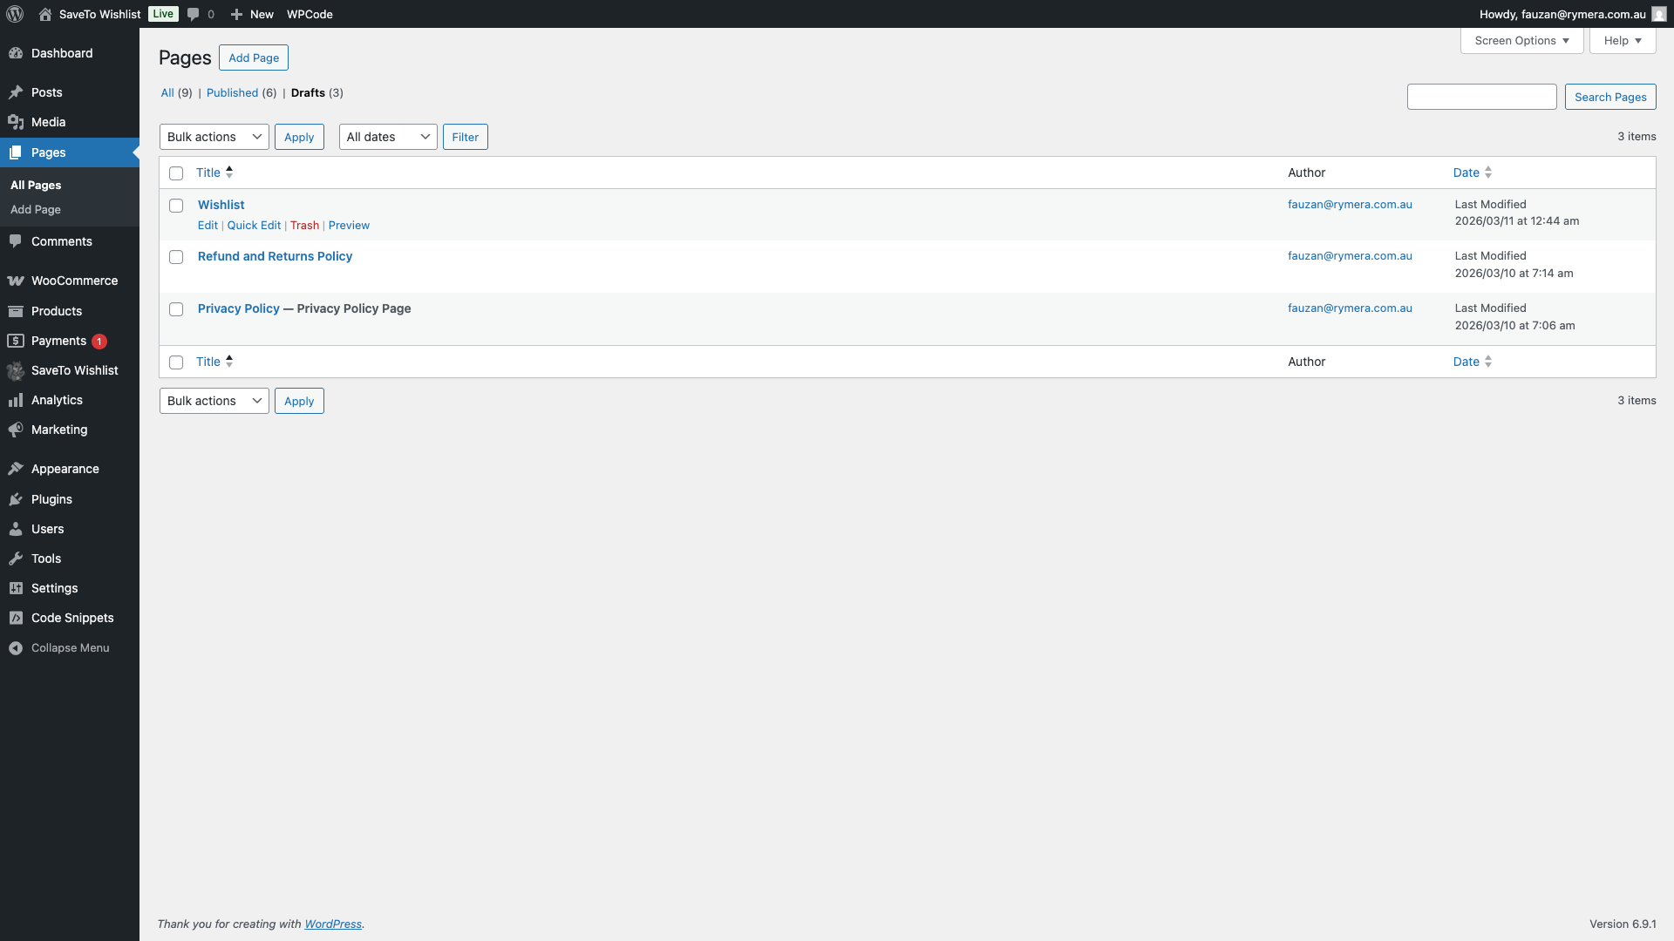Open the Screen Options panel
Image resolution: width=1674 pixels, height=941 pixels.
[1521, 40]
